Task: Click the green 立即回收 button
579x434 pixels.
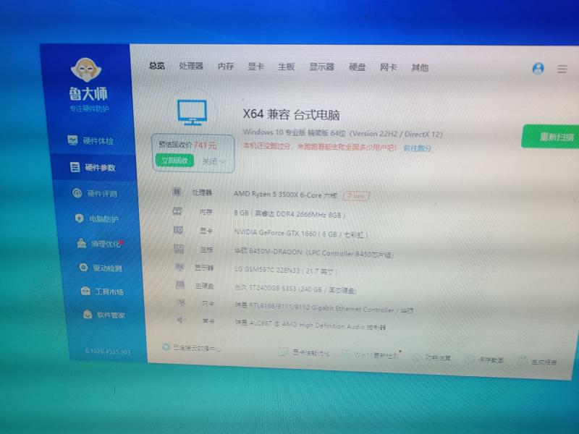Action: click(174, 160)
